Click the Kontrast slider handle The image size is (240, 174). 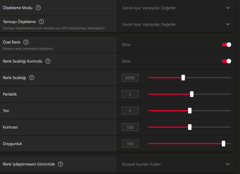[190, 127]
